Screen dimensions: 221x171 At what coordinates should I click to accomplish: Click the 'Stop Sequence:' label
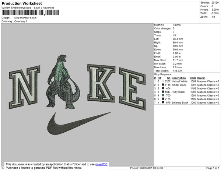point(163,74)
